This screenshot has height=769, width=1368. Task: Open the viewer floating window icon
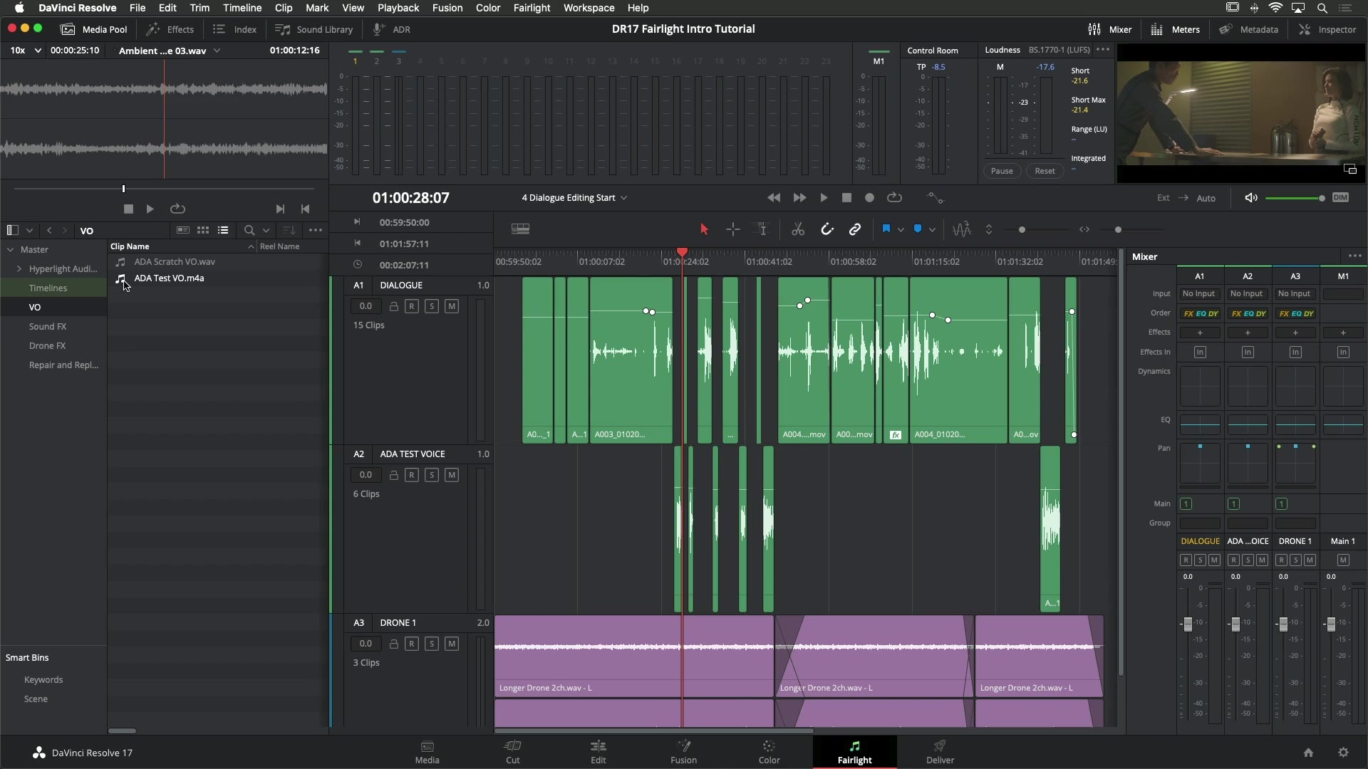coord(1349,169)
